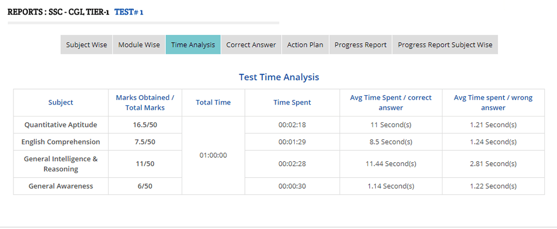Click Marks Obtained / Total Marks header
The width and height of the screenshot is (557, 229).
[x=145, y=103]
